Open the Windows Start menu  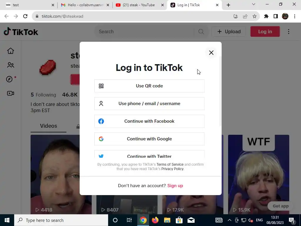point(7,220)
